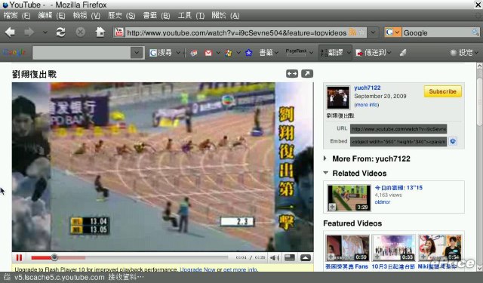Mute the video volume speaker
Image resolution: width=483 pixels, height=283 pixels.
tap(275, 257)
